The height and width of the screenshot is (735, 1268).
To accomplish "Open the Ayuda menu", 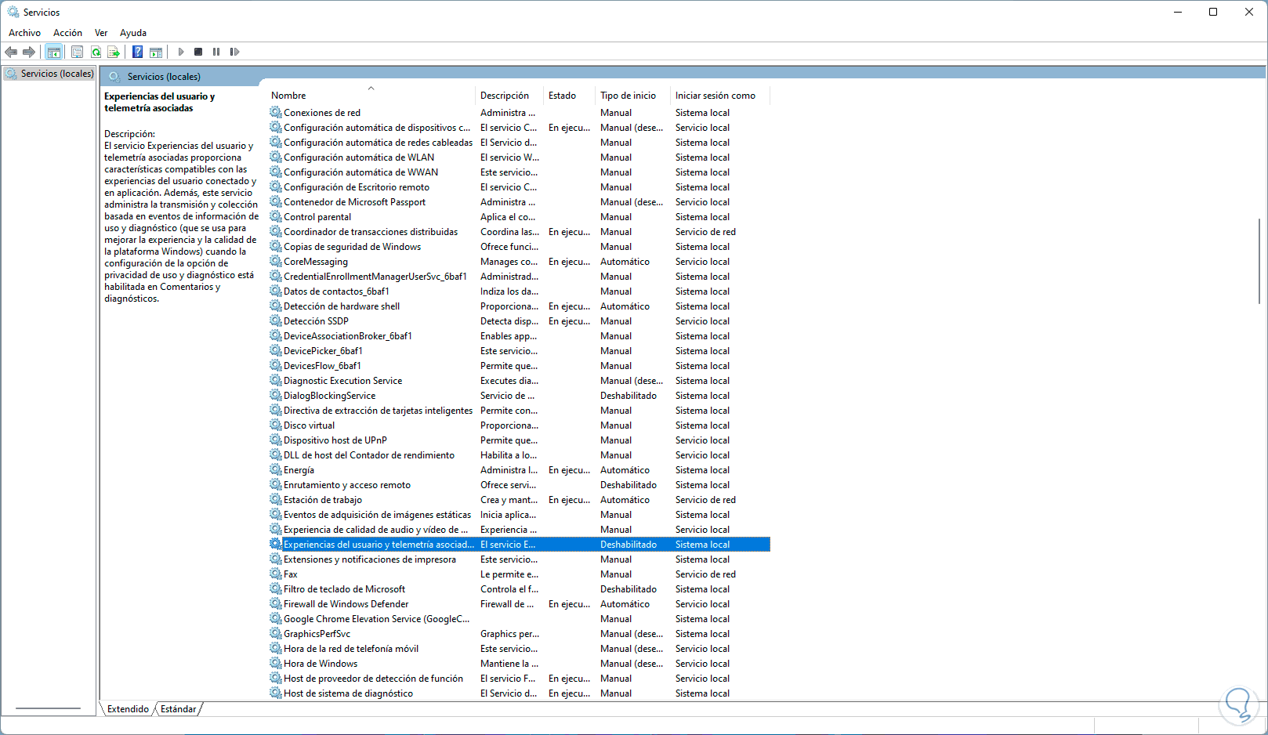I will [133, 33].
